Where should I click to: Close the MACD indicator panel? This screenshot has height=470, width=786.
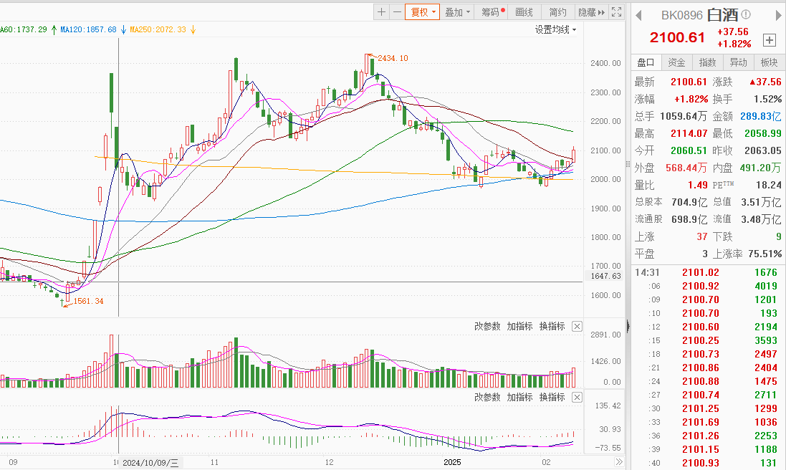[x=577, y=397]
